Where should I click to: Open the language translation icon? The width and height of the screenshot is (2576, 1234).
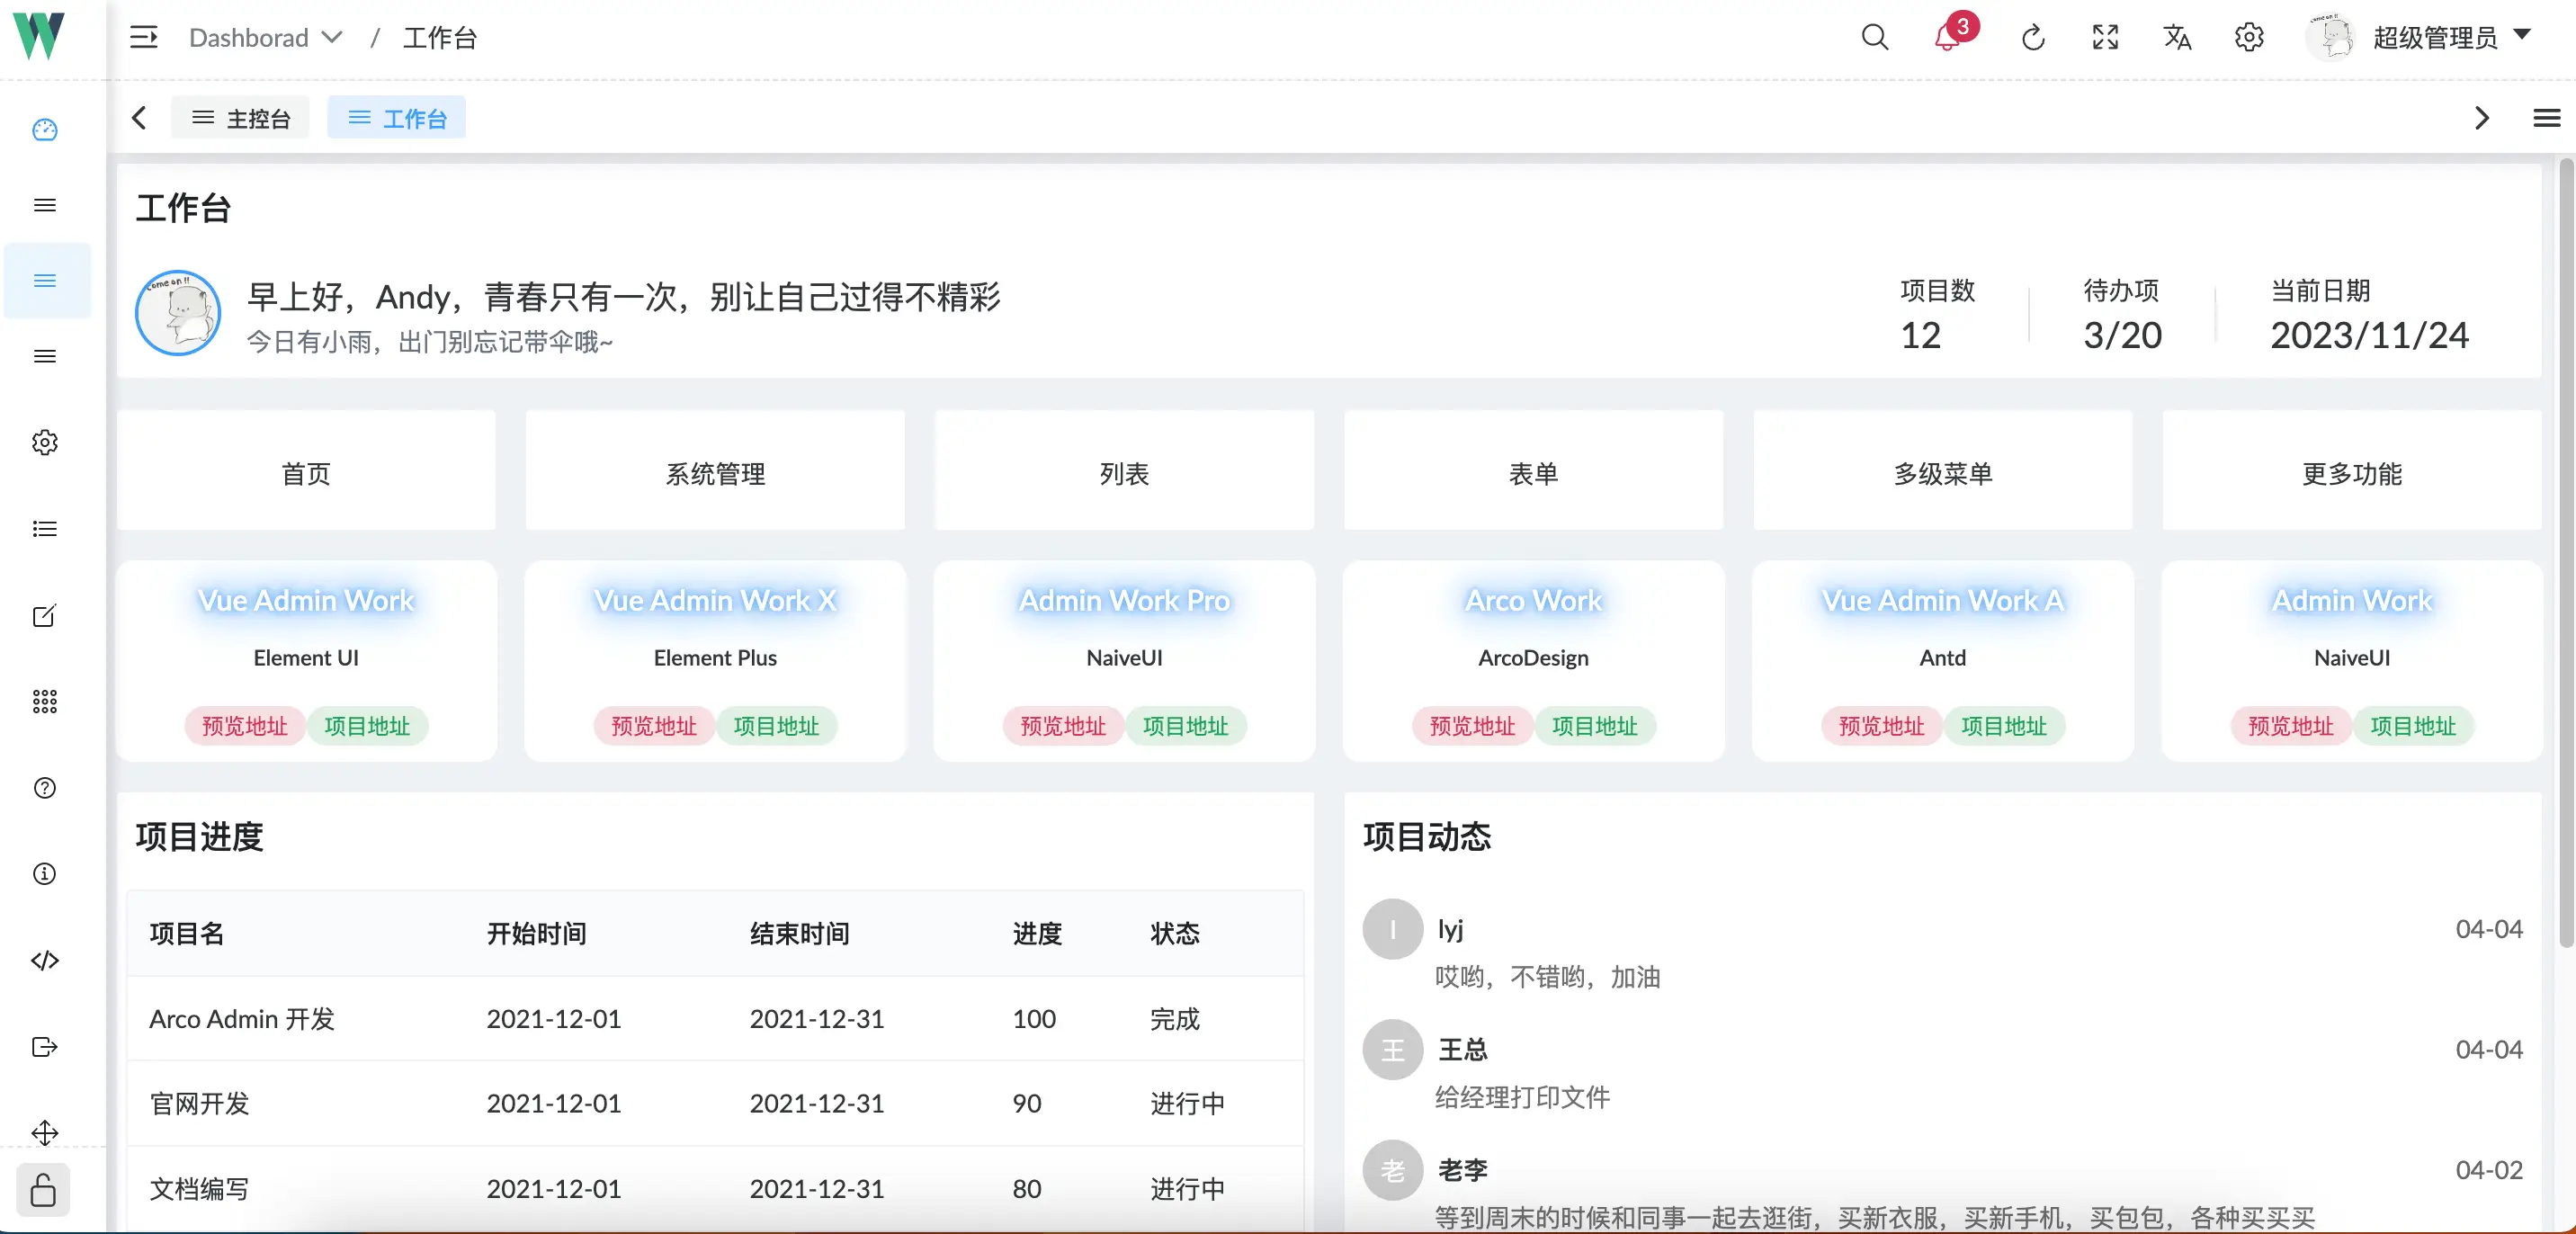[x=2177, y=38]
